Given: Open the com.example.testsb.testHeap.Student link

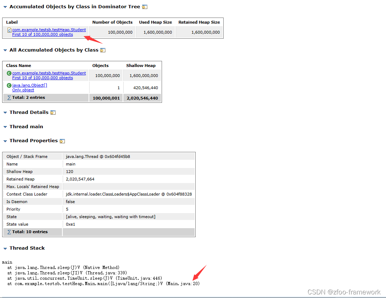Looking at the screenshot, I should 49,29.
